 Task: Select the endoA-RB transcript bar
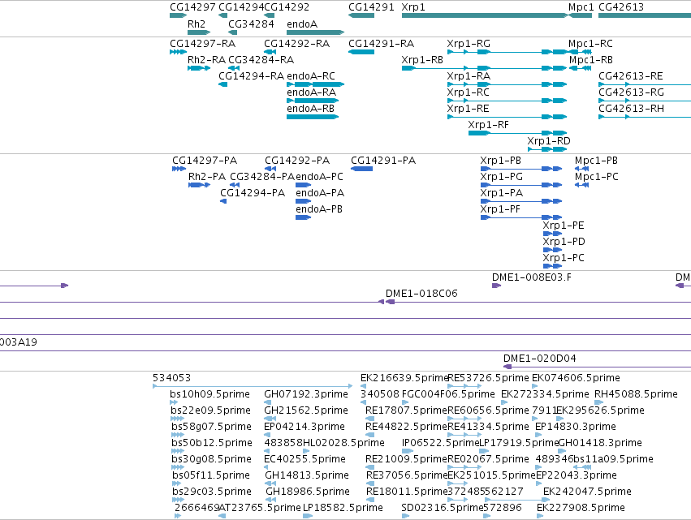tap(313, 117)
